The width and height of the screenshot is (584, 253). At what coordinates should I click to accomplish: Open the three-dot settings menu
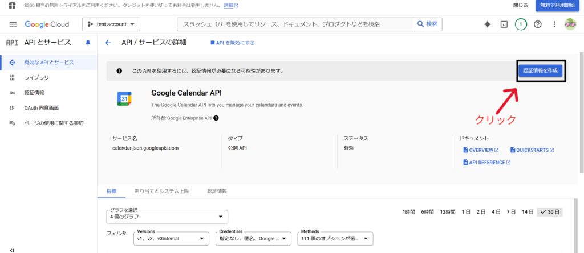[554, 24]
